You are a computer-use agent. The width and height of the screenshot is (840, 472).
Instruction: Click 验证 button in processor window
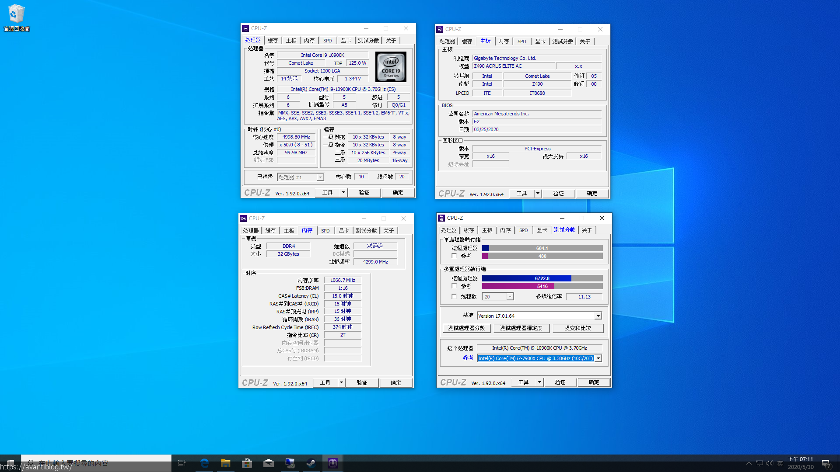(x=364, y=193)
